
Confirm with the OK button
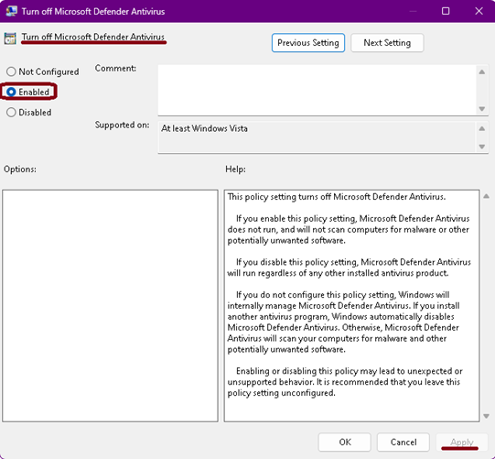click(344, 442)
